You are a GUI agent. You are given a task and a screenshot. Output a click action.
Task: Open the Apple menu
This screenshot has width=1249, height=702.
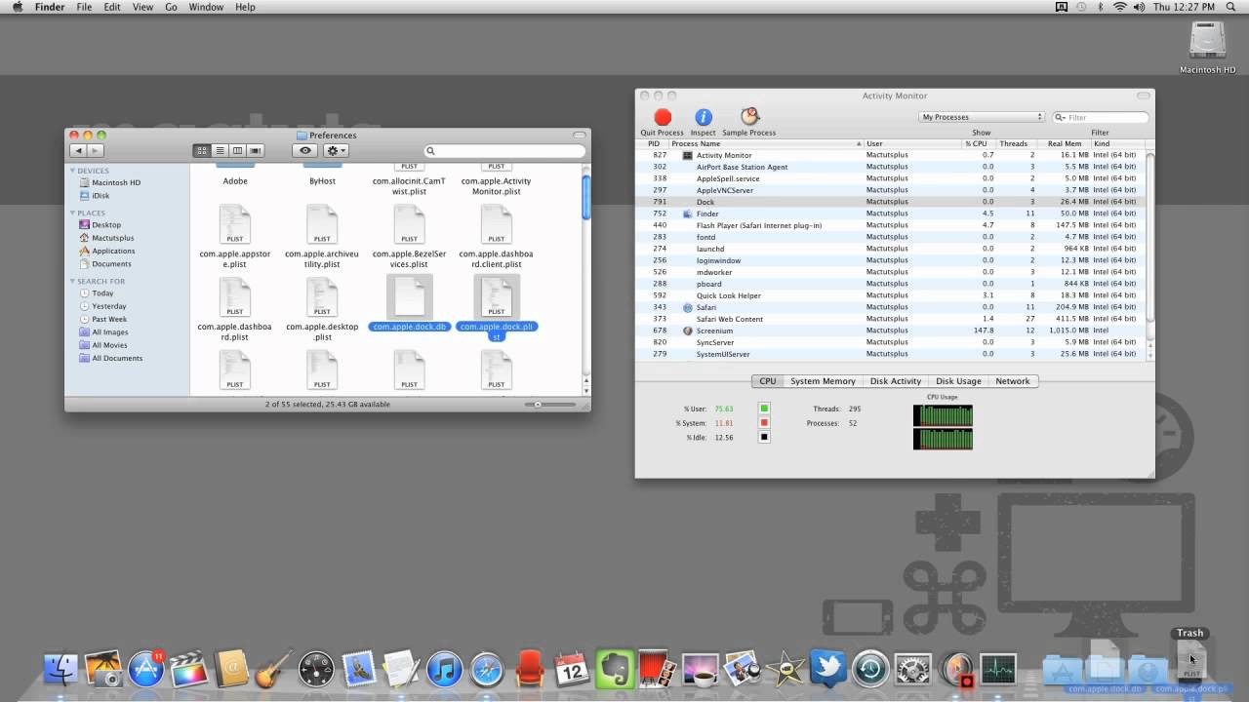click(x=17, y=7)
